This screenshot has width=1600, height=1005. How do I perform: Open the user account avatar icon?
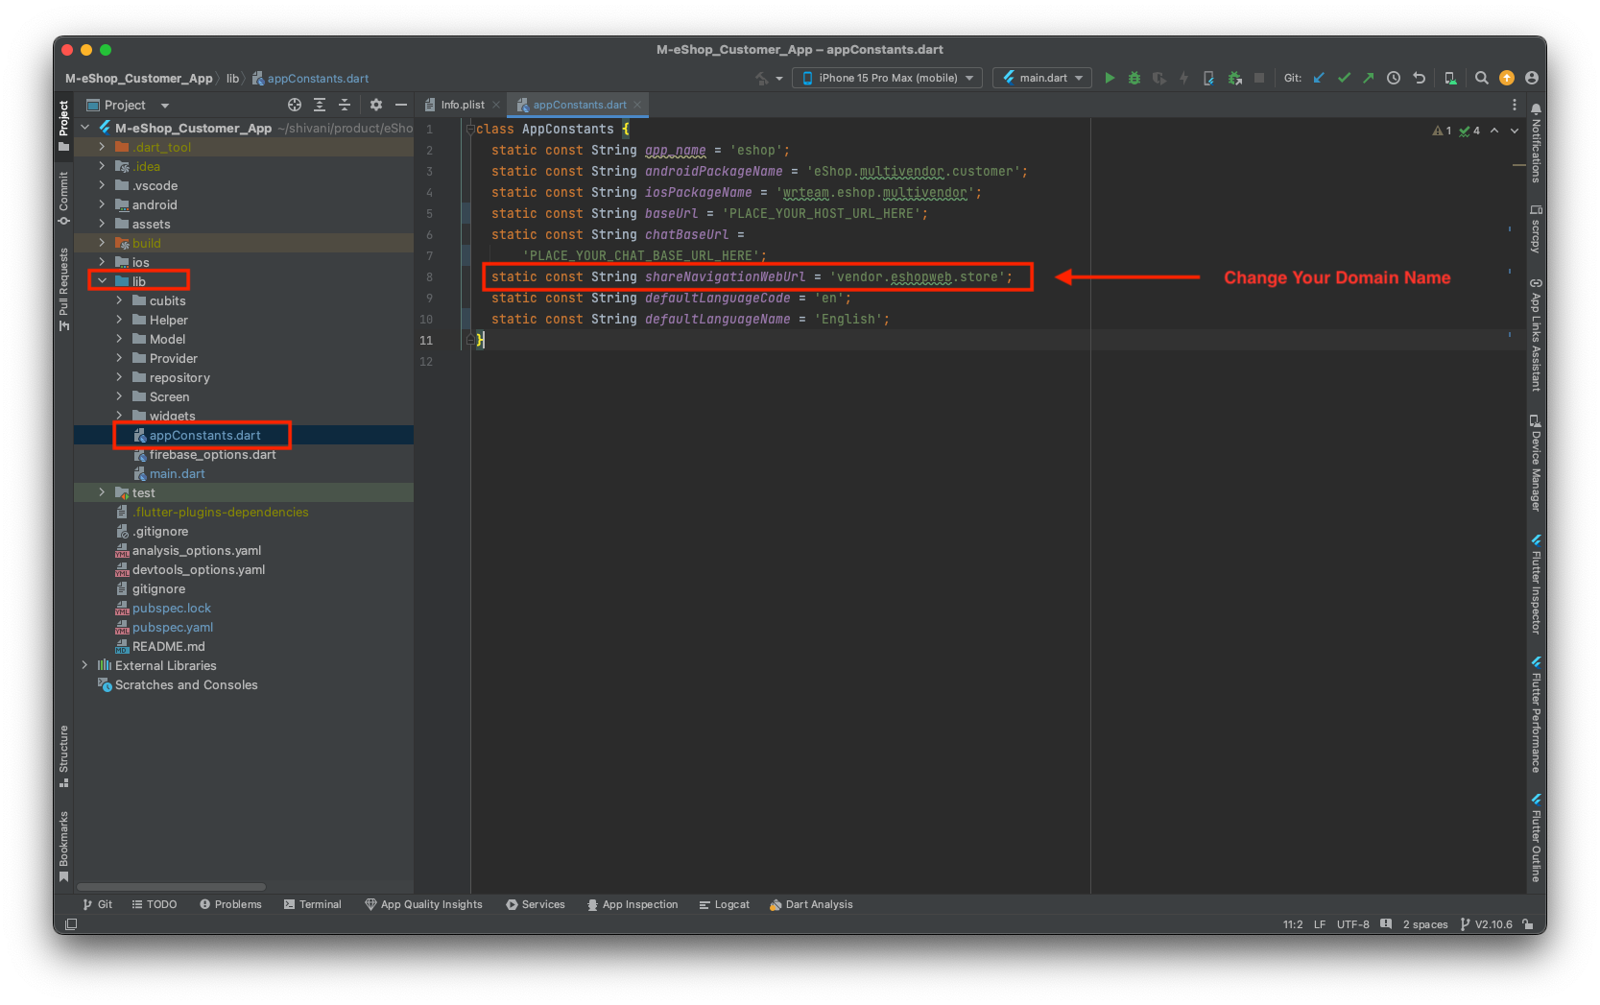click(1532, 78)
